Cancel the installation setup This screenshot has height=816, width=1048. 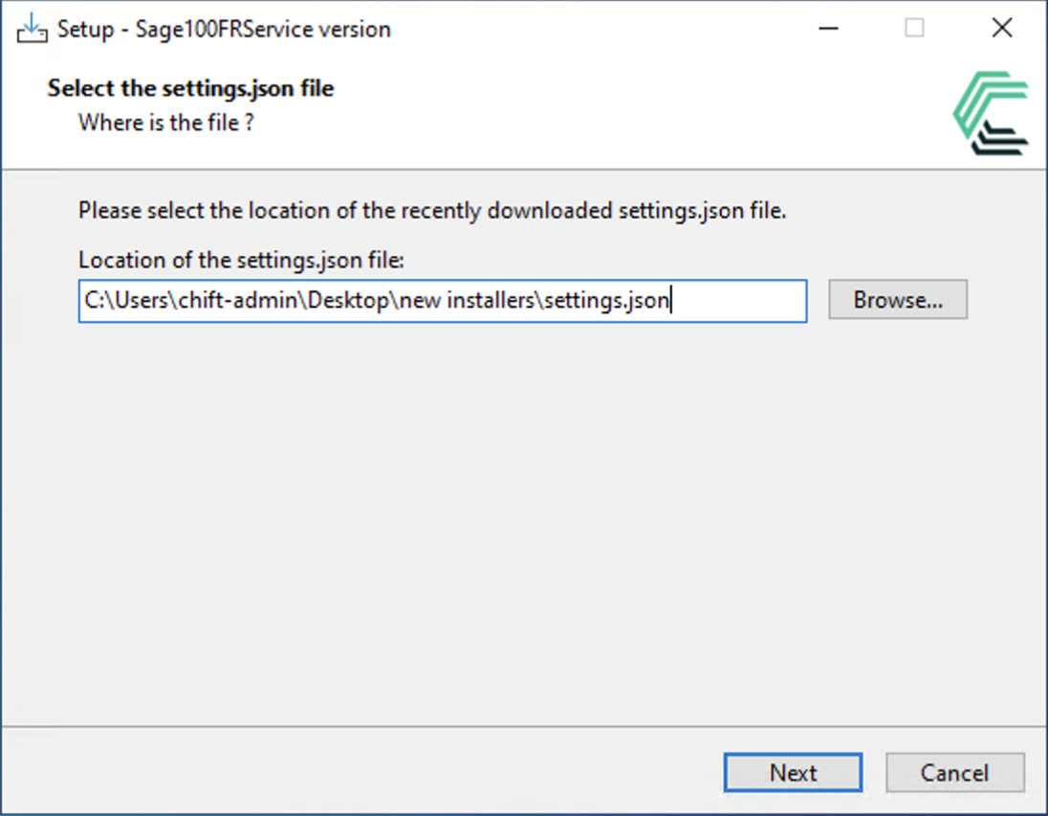tap(954, 773)
